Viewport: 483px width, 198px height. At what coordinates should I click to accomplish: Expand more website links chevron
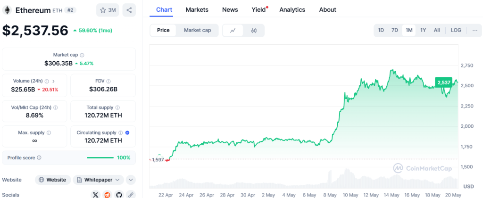[x=131, y=180]
